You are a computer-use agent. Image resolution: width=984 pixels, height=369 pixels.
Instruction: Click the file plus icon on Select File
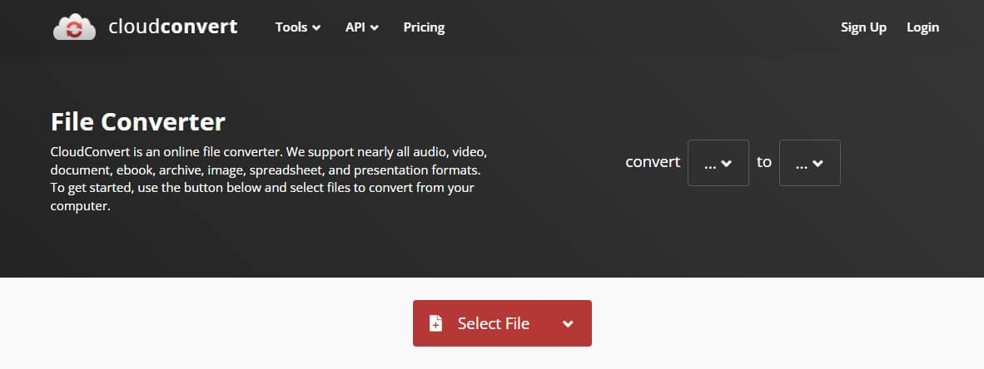pos(435,323)
